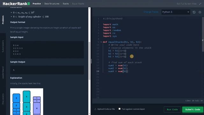Switch to the Discussions side tab
The image size is (204, 115).
tap(3, 99)
